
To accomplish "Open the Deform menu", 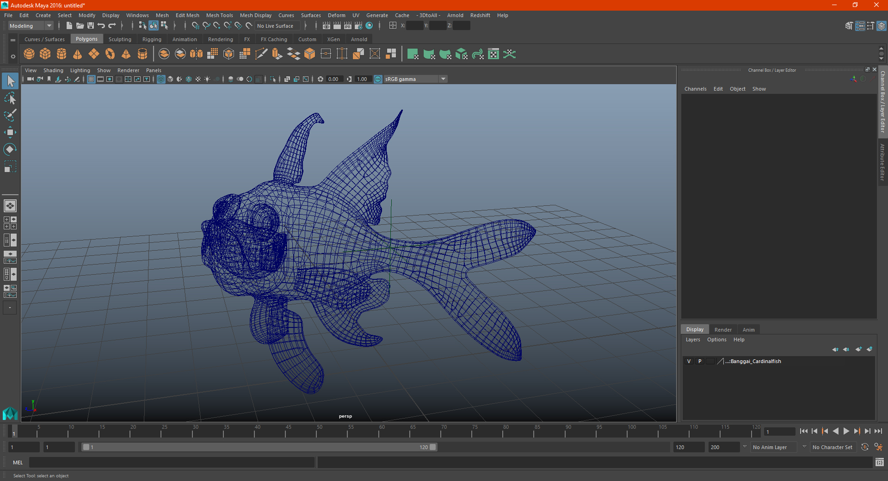I will click(336, 15).
